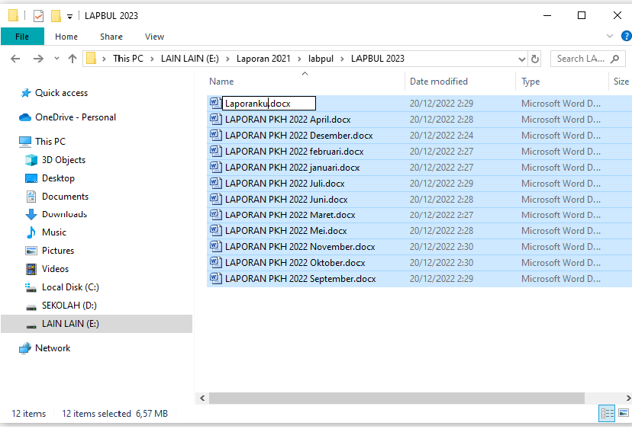Open the address bar history dropdown

pos(521,59)
